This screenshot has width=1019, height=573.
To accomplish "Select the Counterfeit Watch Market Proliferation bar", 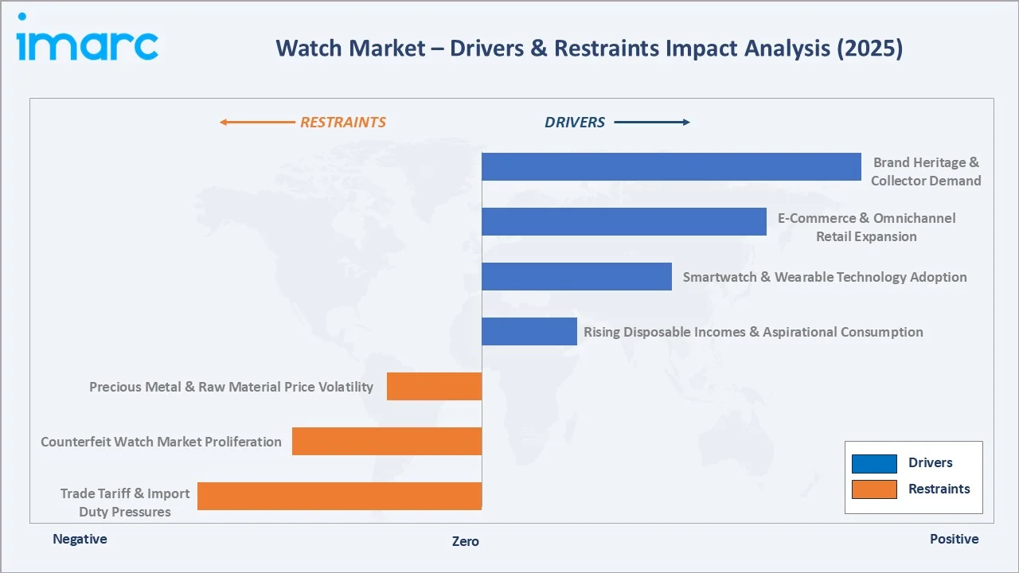I will (x=387, y=441).
